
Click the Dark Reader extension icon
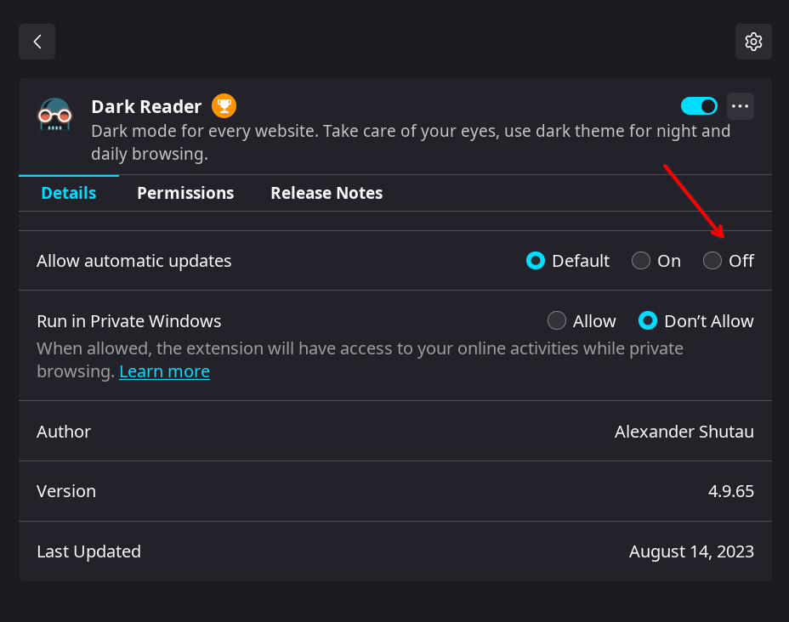[55, 114]
